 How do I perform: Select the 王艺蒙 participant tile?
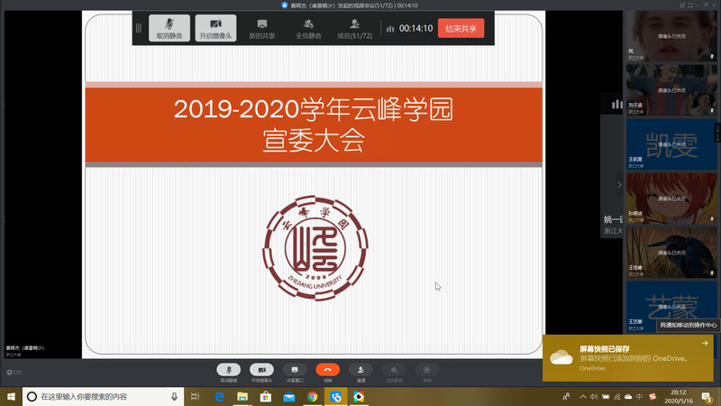pos(671,307)
